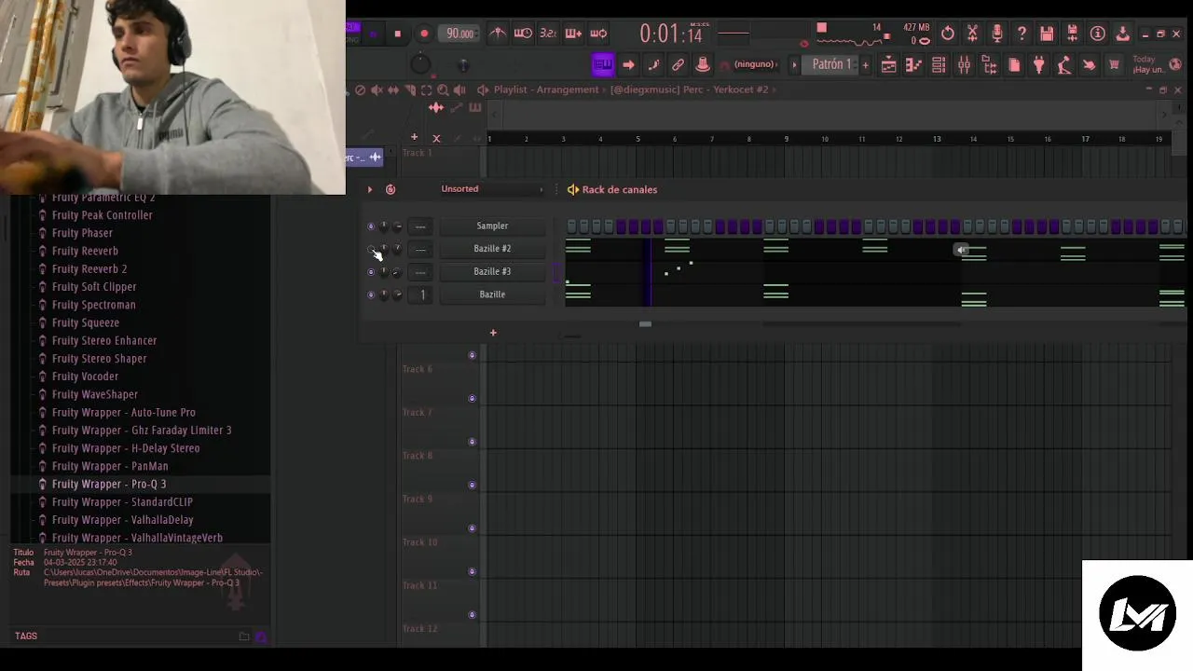This screenshot has height=671, width=1193.
Task: Click the channel rack horizontal scrollbar handle
Action: click(645, 324)
